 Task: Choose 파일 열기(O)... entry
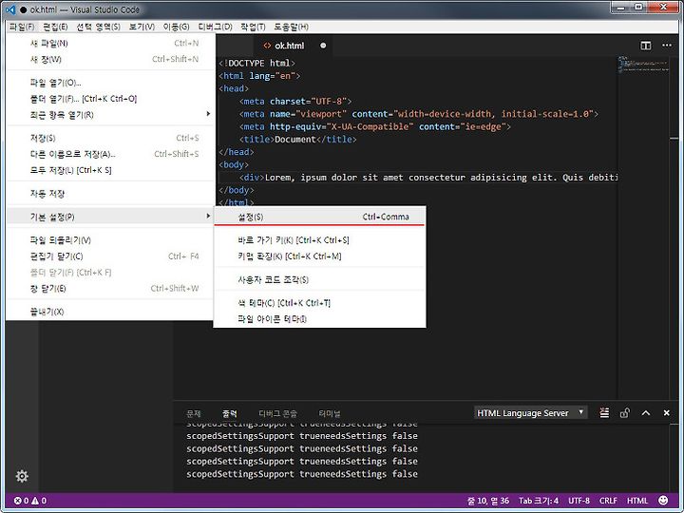point(111,83)
